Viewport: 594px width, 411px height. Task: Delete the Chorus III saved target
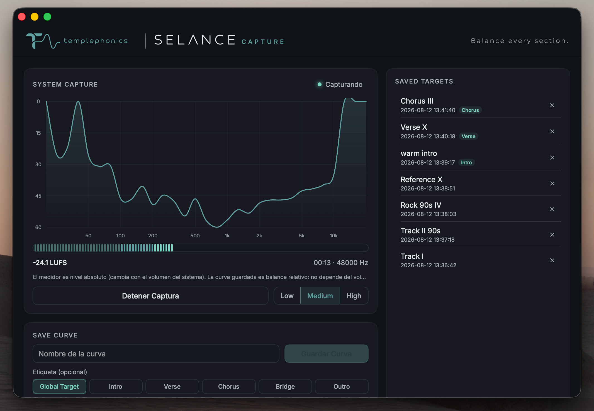[x=552, y=105]
